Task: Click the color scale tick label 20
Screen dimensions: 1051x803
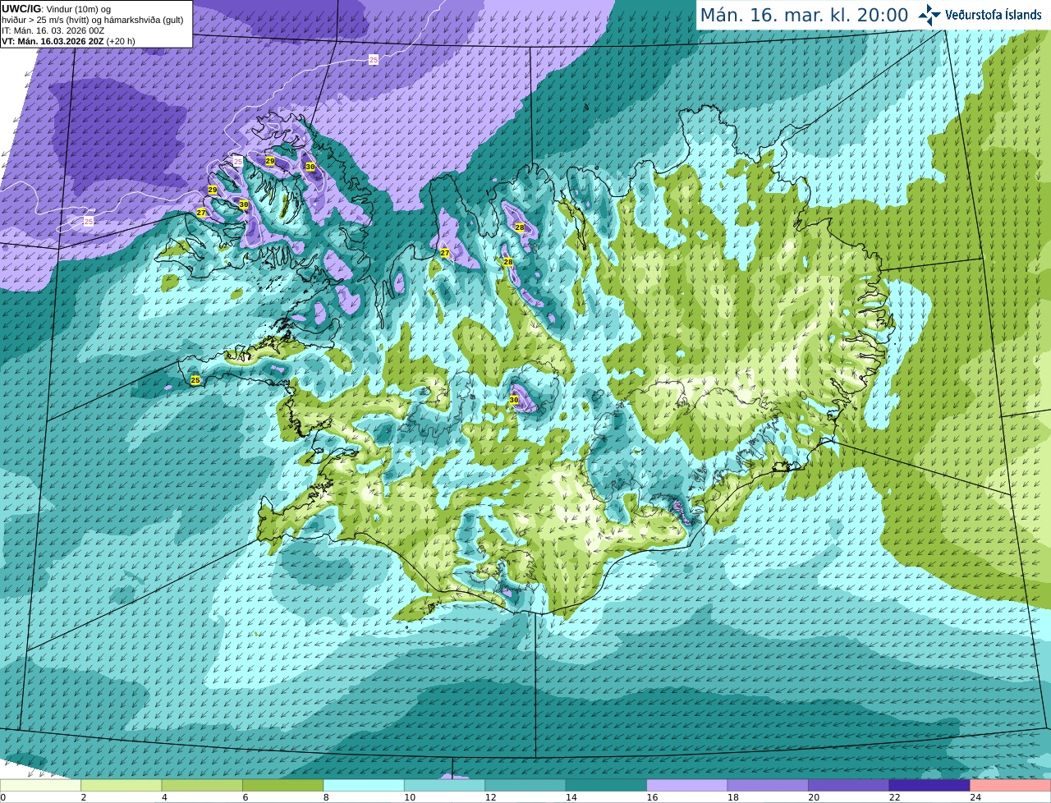Action: click(x=814, y=797)
